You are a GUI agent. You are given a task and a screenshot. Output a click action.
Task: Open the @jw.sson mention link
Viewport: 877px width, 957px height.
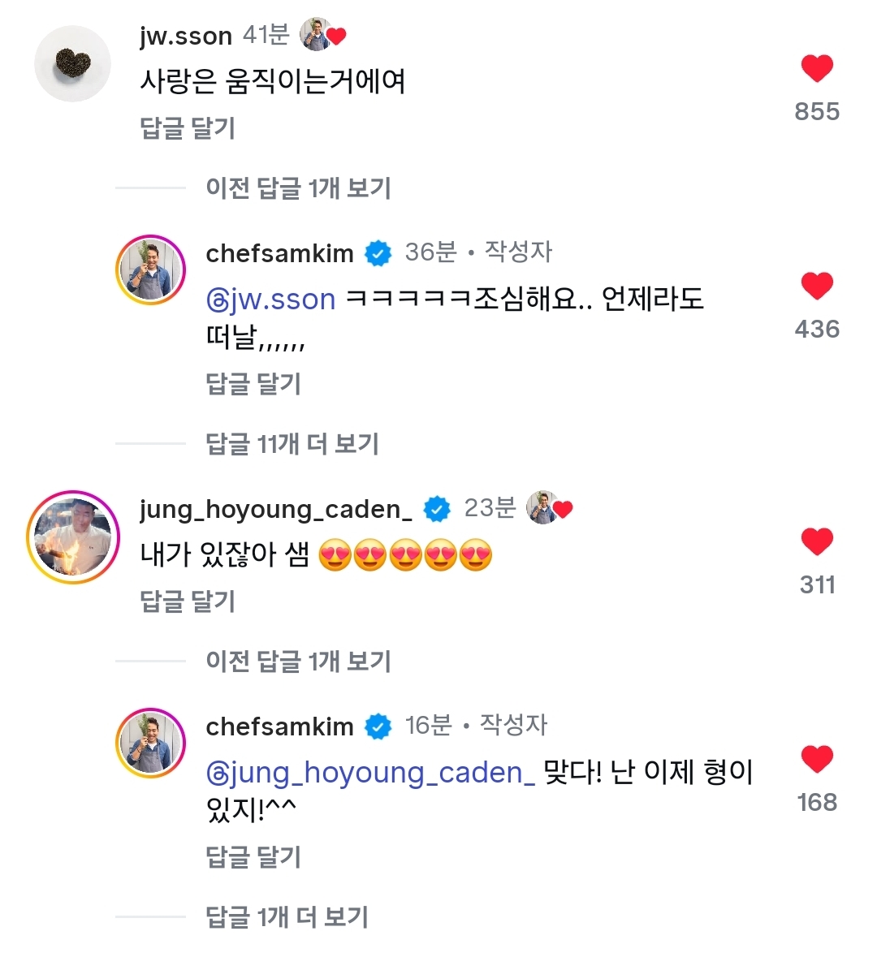(x=271, y=300)
